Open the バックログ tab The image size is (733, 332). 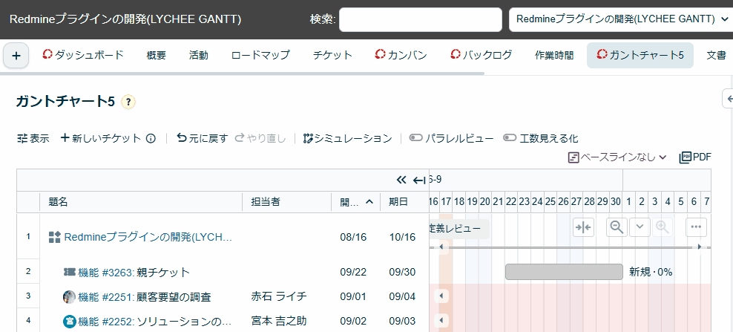click(x=481, y=55)
